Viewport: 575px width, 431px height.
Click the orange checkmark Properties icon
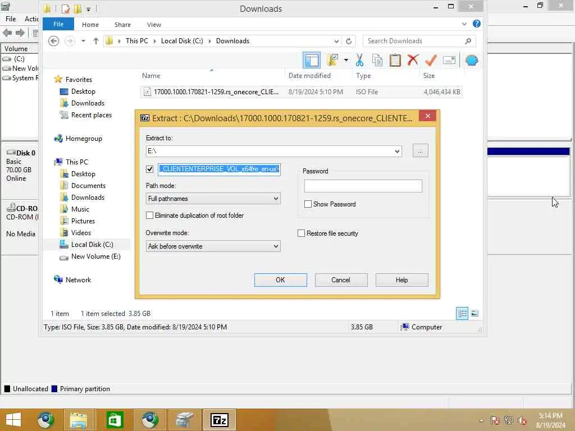click(x=431, y=59)
